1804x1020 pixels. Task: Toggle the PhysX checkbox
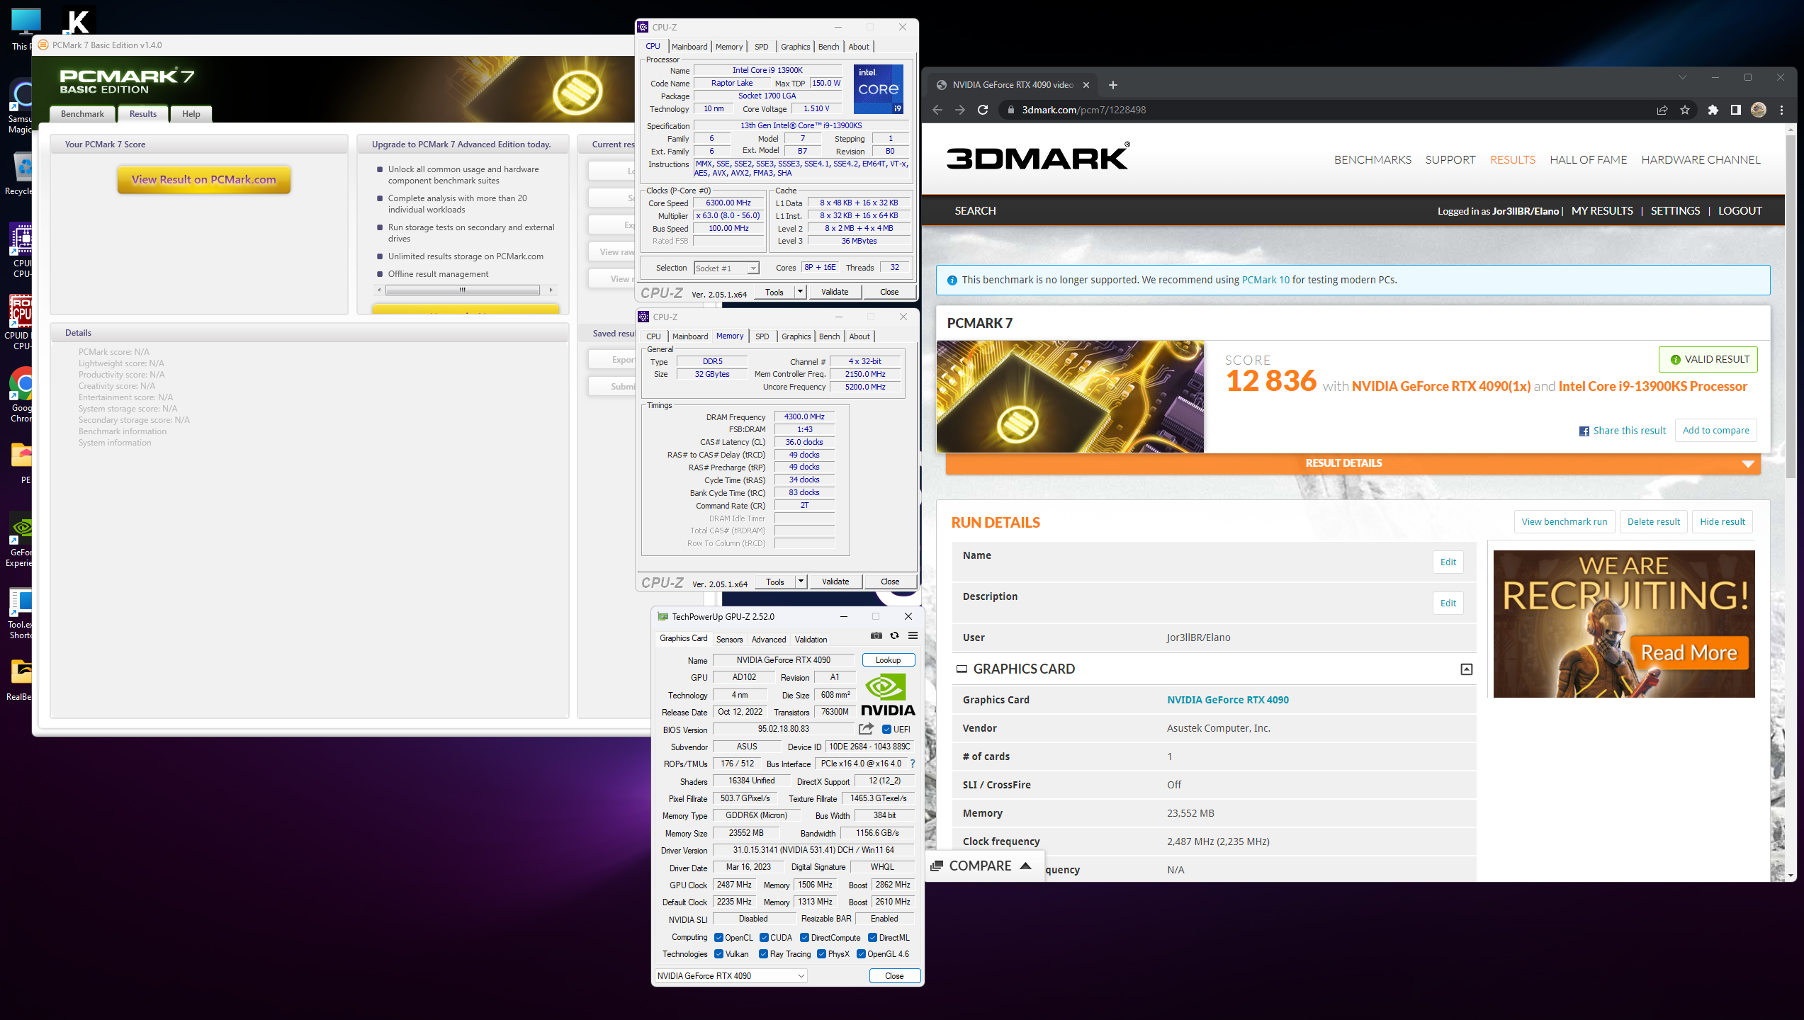[x=821, y=954]
